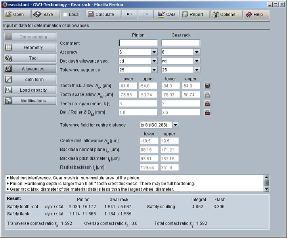Save the current calculation
Viewport: 287px width, 238px height.
click(x=43, y=14)
